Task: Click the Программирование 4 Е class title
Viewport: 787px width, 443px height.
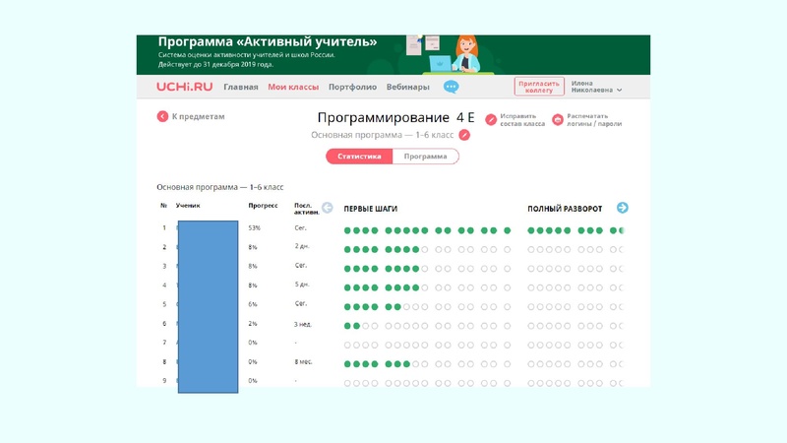Action: 395,117
